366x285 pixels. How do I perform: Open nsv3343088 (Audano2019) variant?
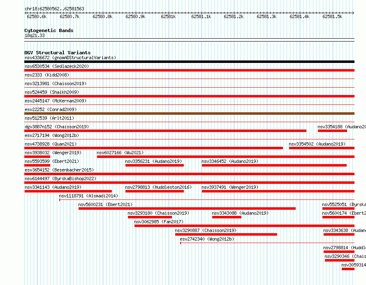(x=240, y=213)
